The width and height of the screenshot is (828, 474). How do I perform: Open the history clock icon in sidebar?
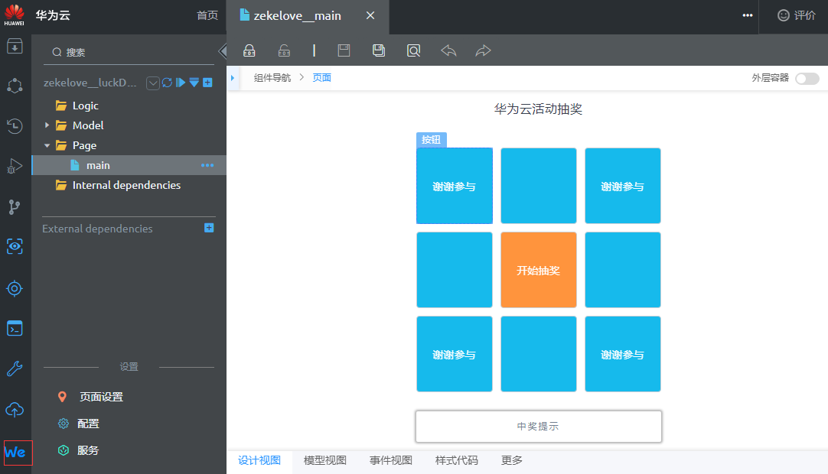15,125
